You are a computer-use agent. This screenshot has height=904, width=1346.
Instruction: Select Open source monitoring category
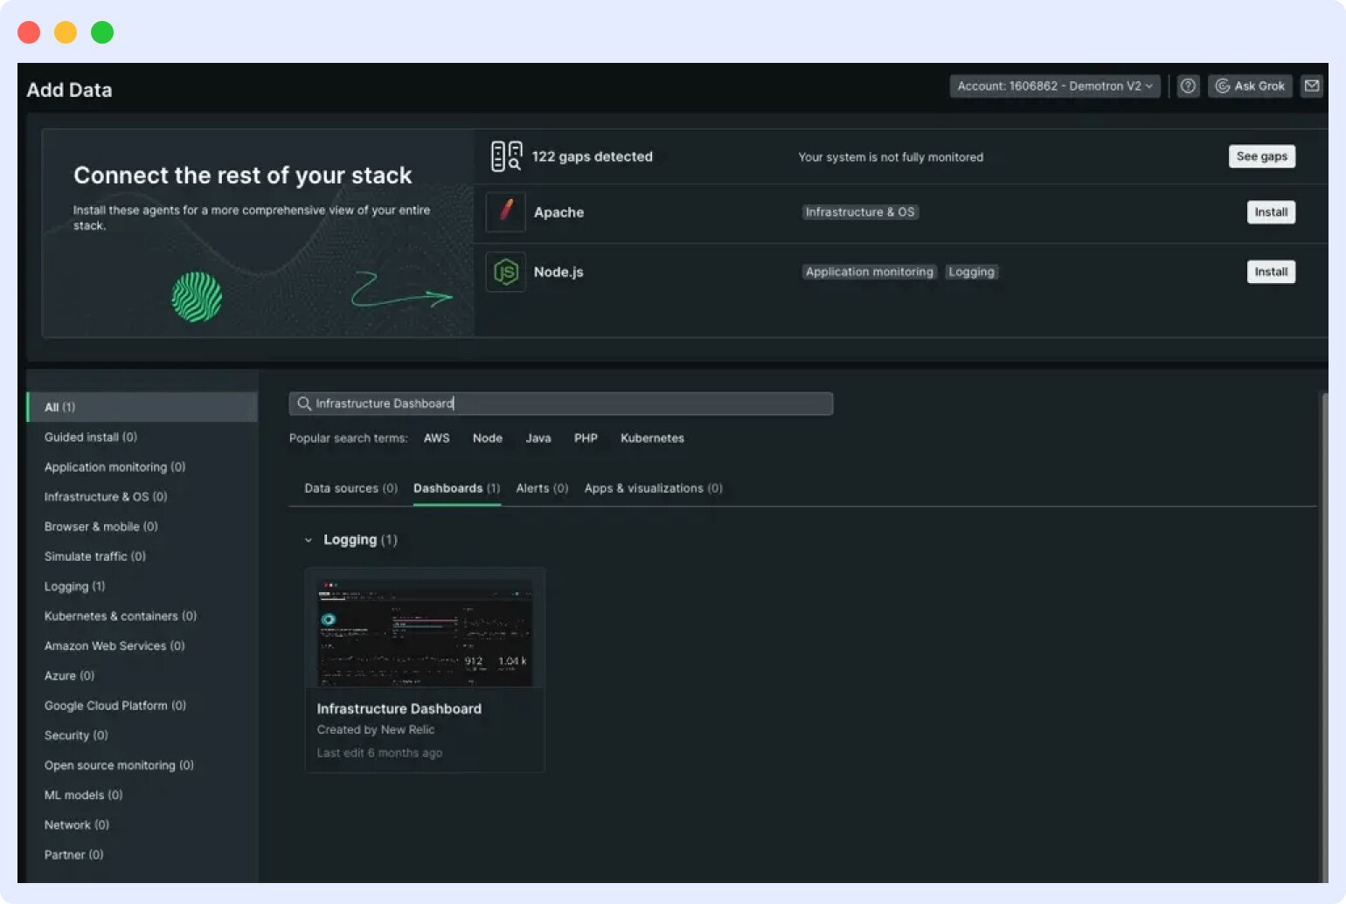click(x=119, y=765)
